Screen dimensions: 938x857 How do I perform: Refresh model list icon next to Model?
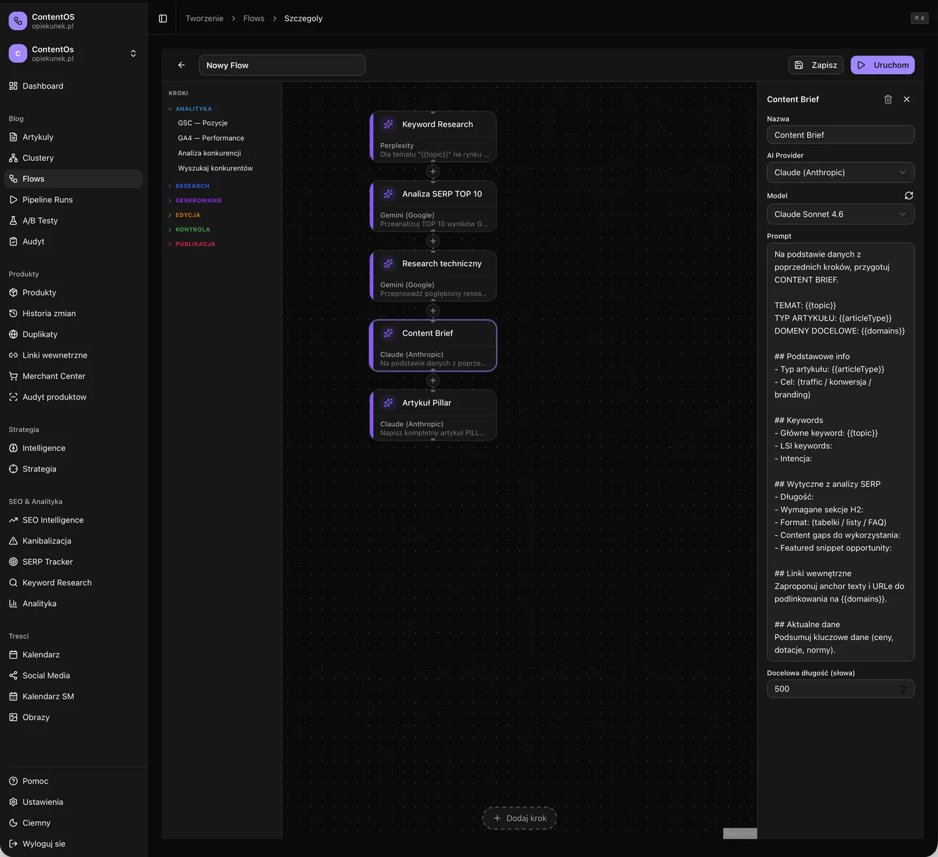[x=909, y=196]
